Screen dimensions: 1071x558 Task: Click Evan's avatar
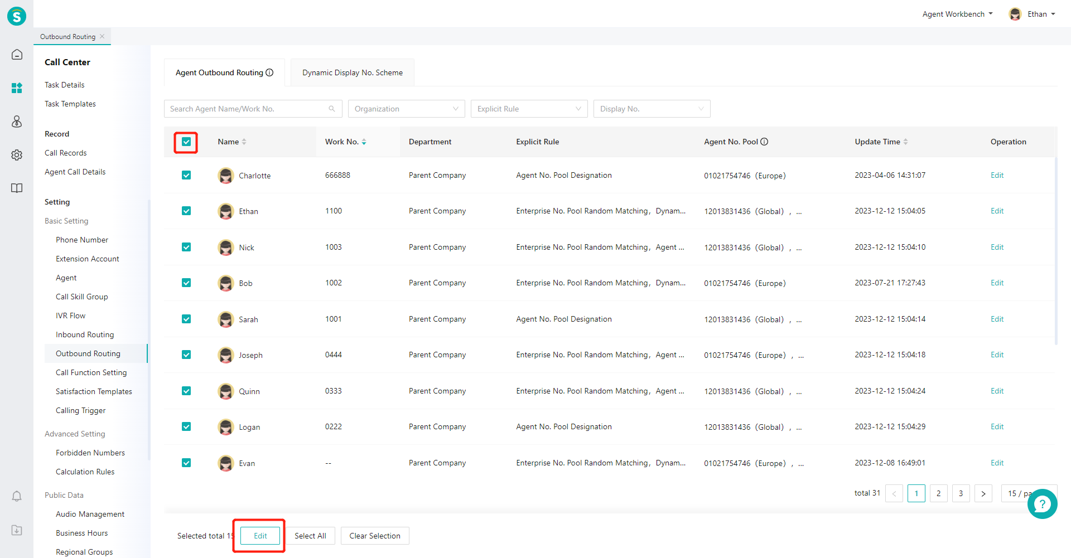coord(225,463)
